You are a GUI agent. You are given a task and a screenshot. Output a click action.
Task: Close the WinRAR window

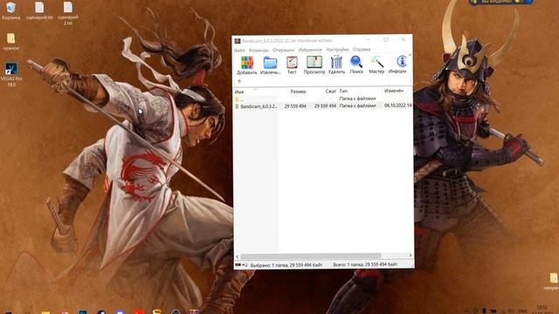tap(404, 39)
